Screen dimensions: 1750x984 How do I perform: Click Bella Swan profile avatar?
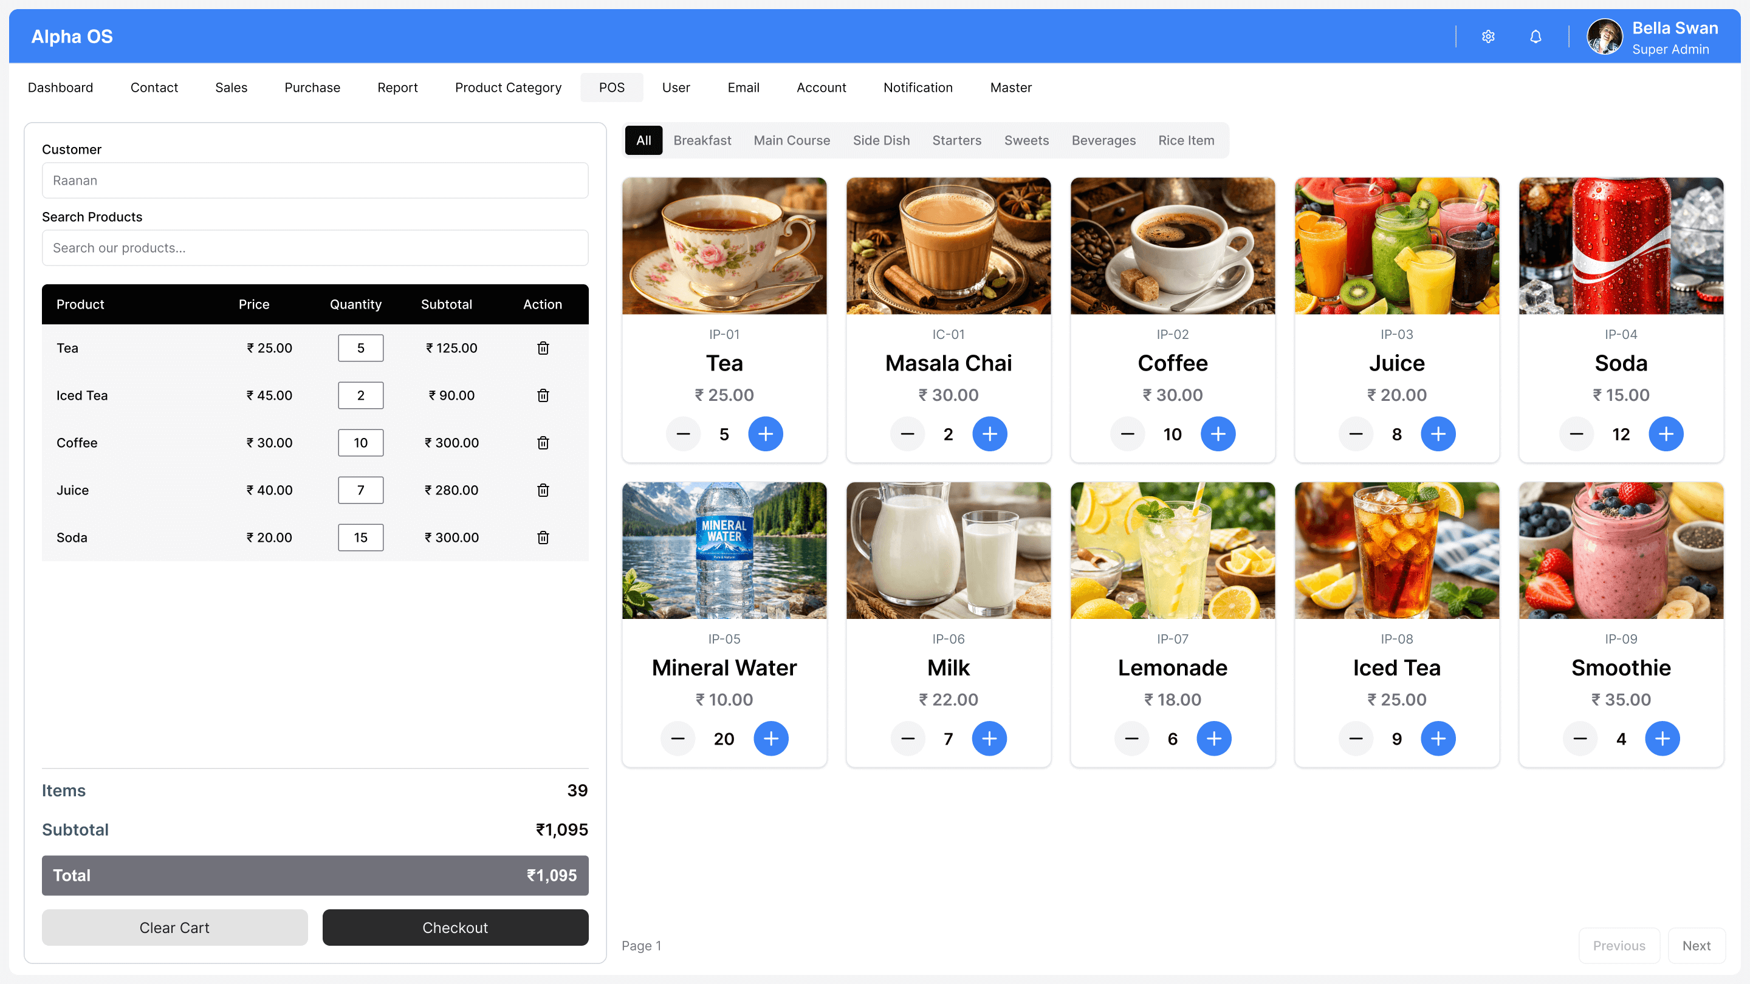pos(1604,36)
